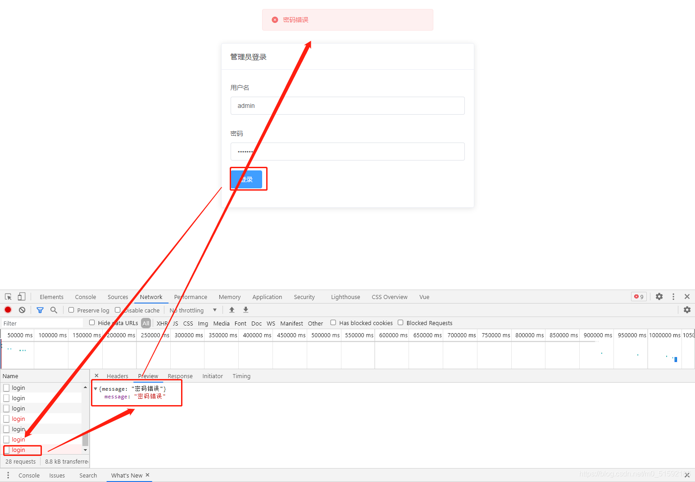Open the Lighthouse tab

tap(345, 297)
